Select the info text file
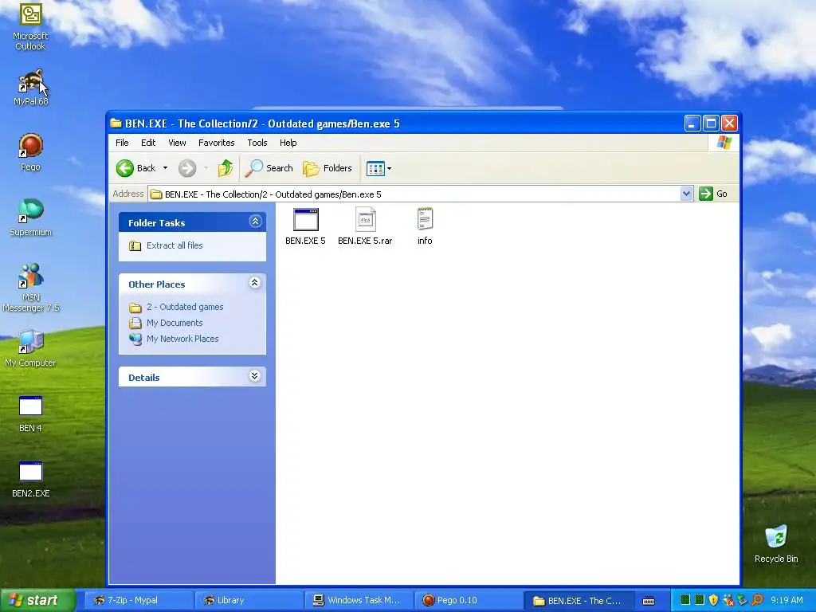816x612 pixels. click(x=425, y=226)
